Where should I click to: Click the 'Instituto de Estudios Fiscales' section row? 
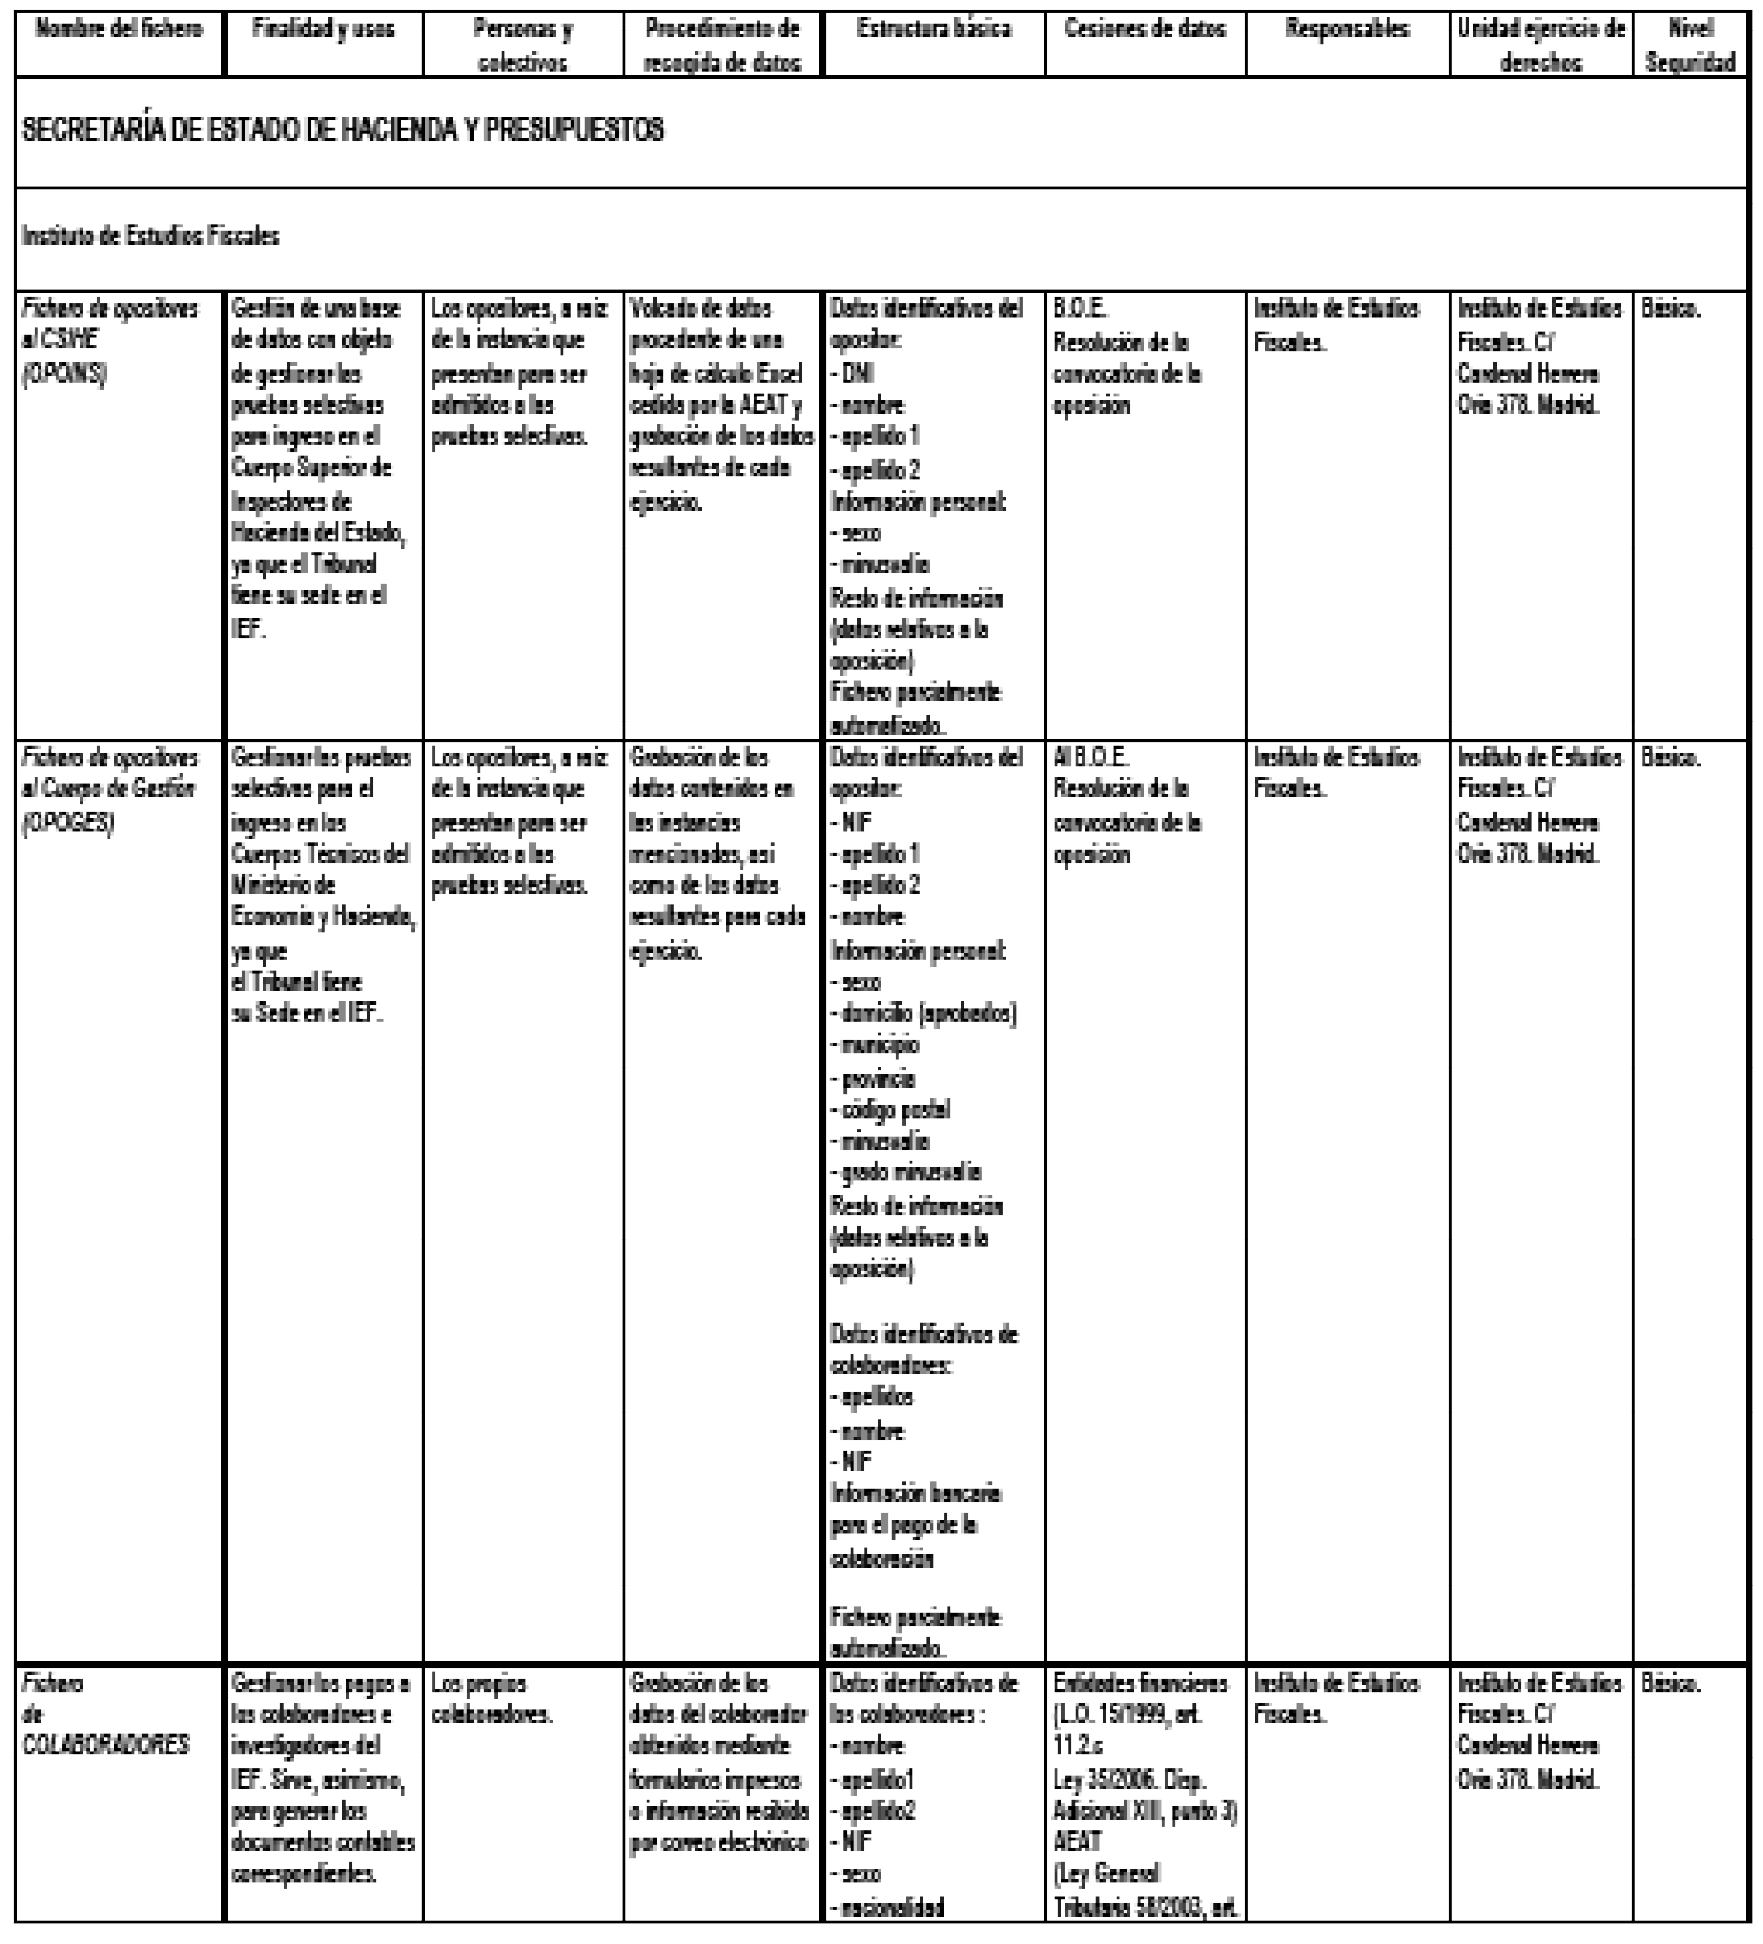pyautogui.click(x=881, y=238)
